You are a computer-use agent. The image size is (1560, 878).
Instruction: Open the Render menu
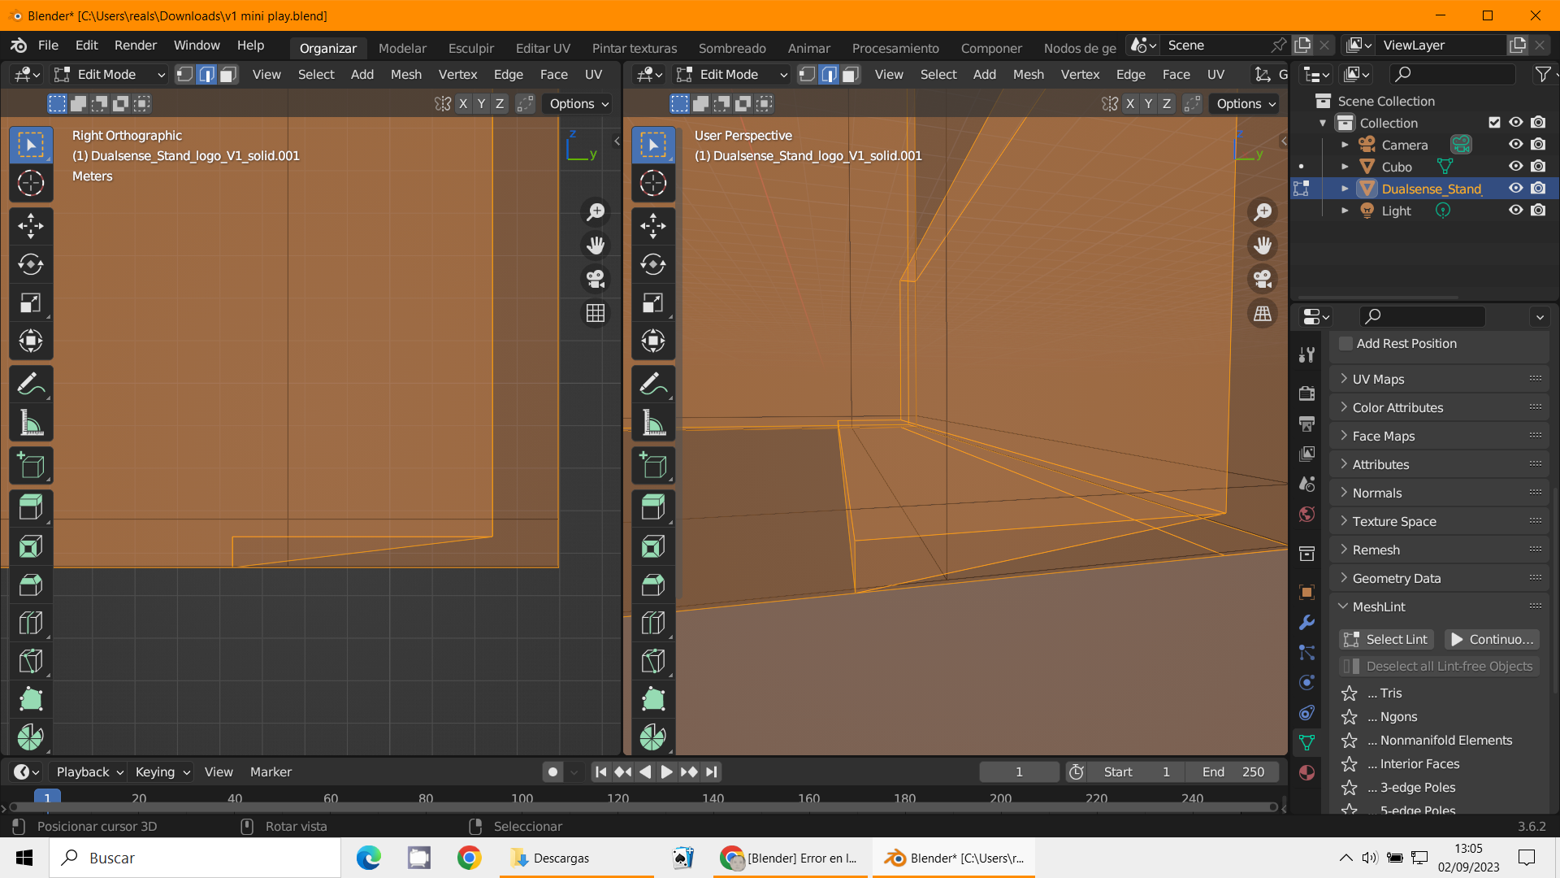[135, 46]
